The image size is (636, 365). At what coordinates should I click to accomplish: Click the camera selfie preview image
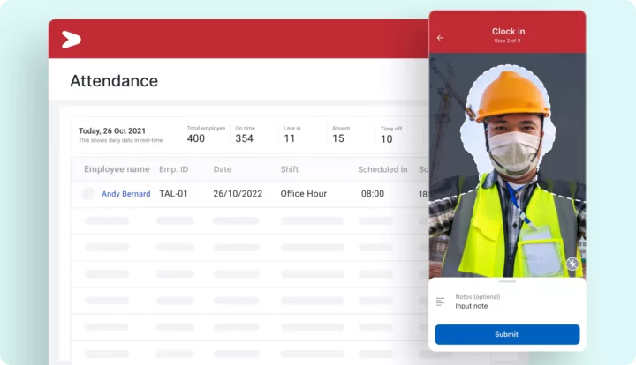[x=507, y=168]
